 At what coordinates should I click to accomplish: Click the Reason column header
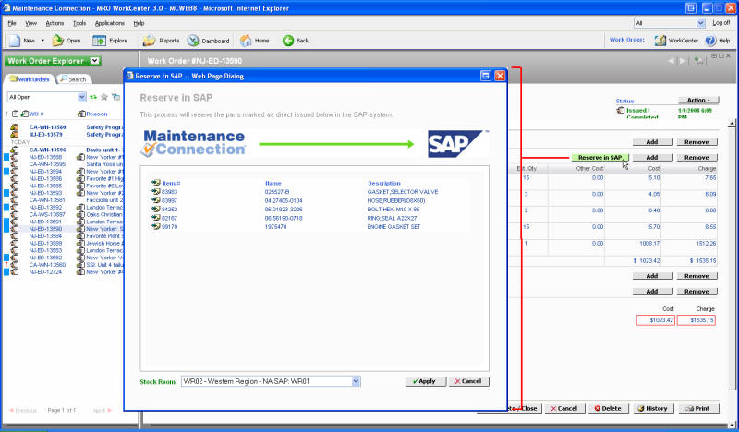click(97, 114)
